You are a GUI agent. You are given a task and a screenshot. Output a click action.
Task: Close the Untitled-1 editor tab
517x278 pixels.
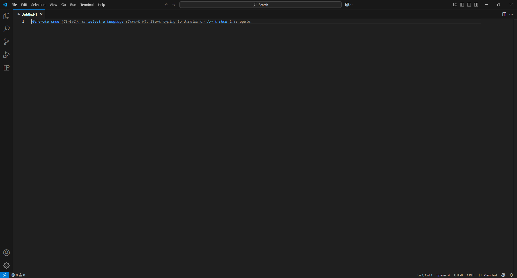[41, 14]
